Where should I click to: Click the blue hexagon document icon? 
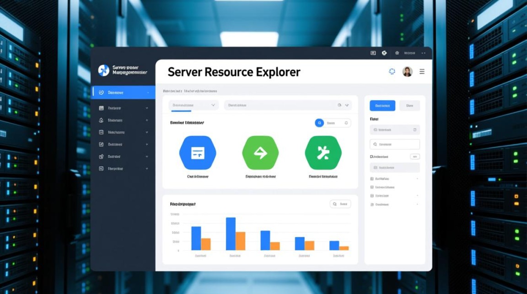coord(198,153)
